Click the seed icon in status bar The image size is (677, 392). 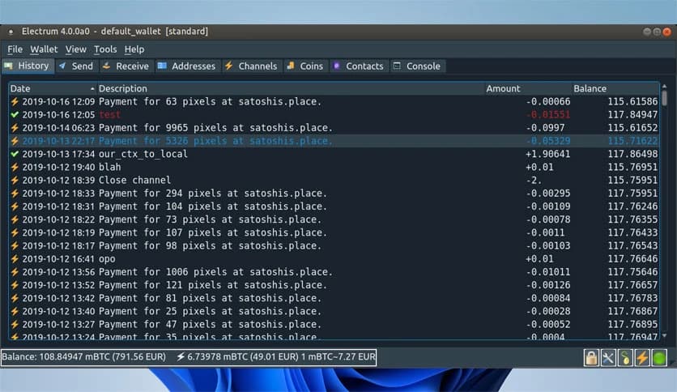click(x=625, y=358)
